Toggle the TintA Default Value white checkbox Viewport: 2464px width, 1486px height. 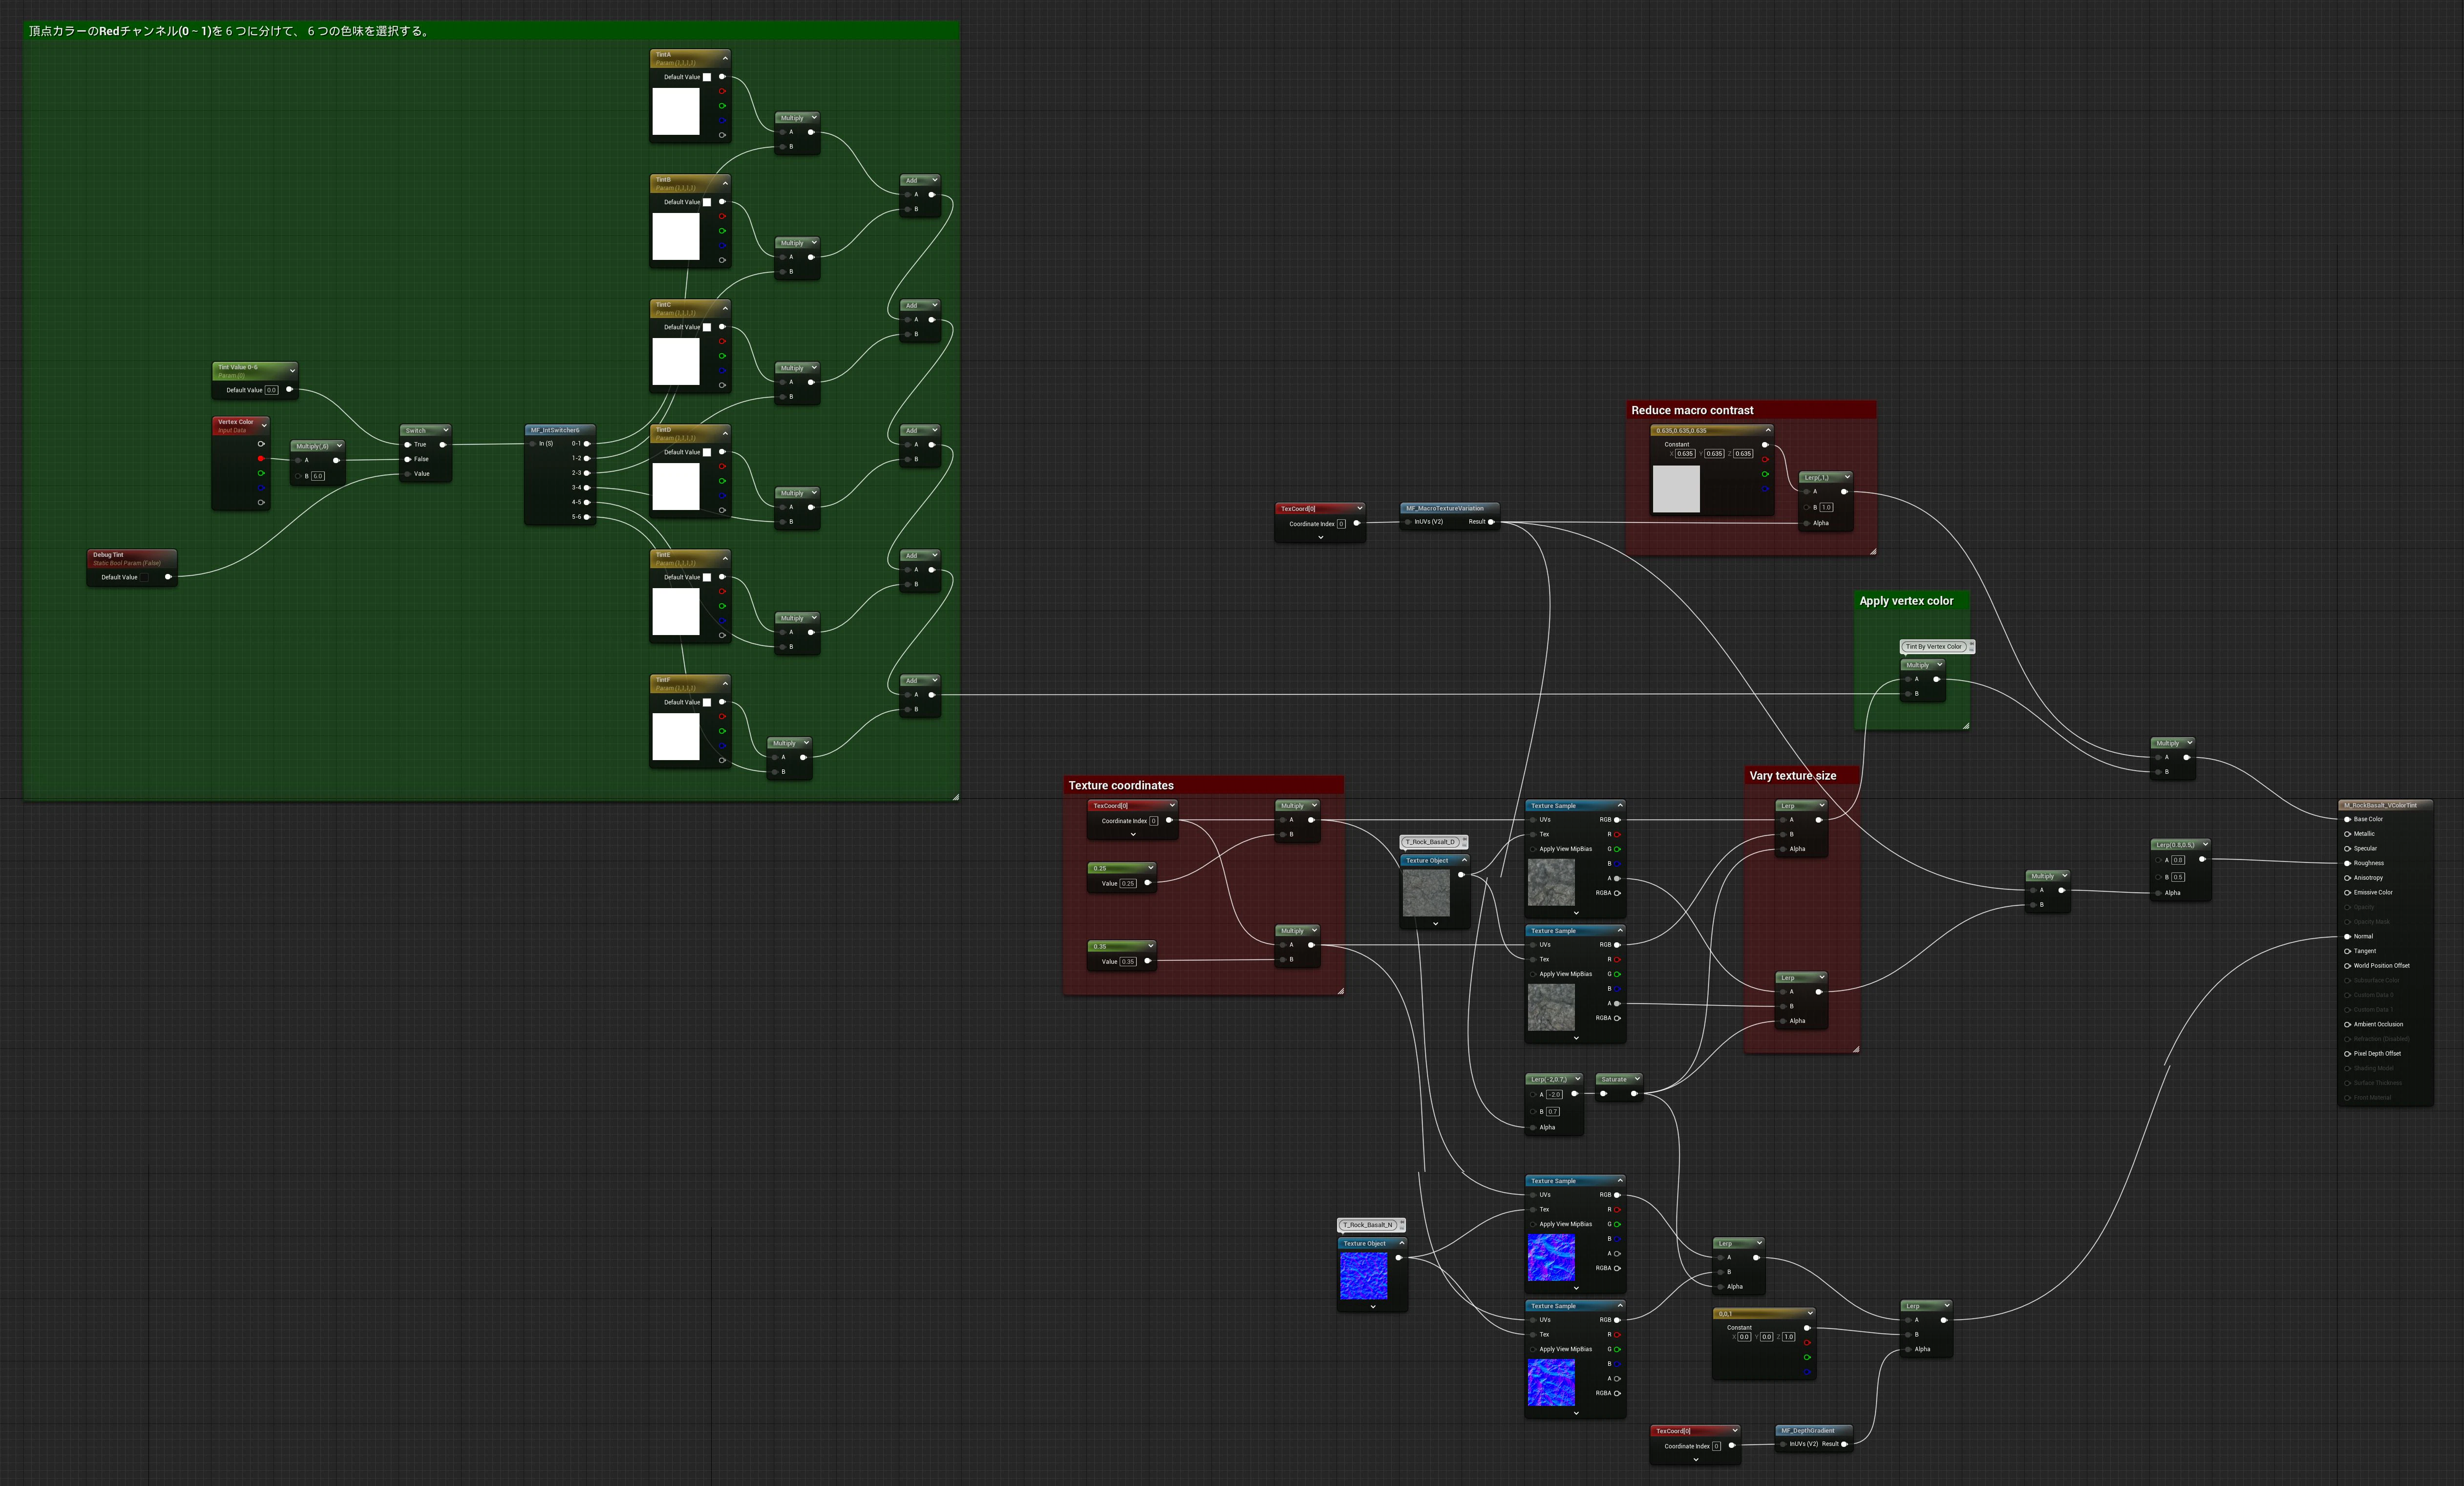point(707,77)
